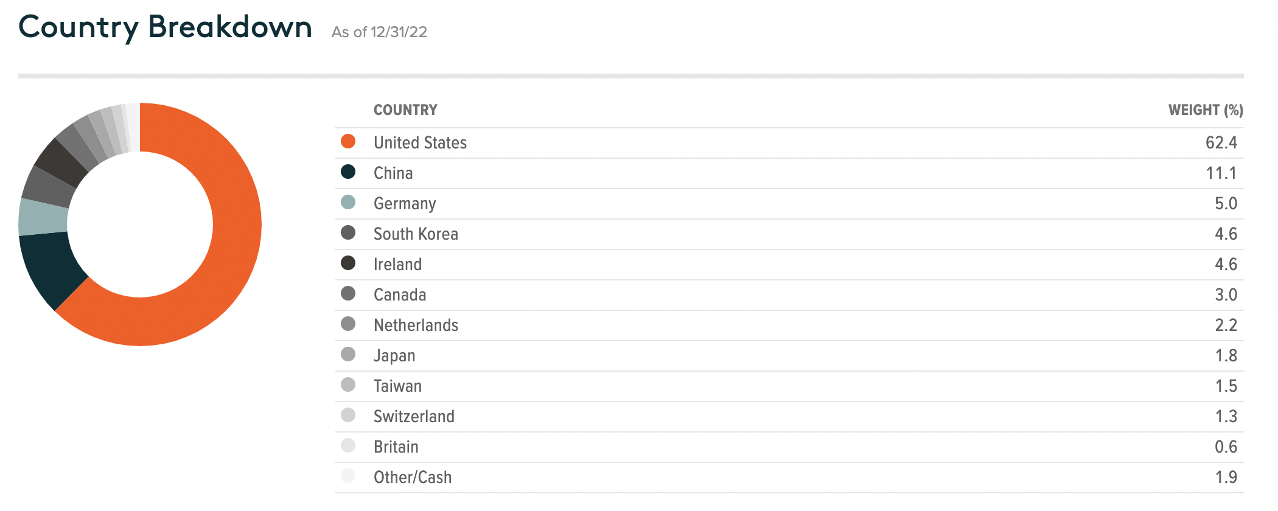Click the light blue Germany legend dot

tap(348, 202)
